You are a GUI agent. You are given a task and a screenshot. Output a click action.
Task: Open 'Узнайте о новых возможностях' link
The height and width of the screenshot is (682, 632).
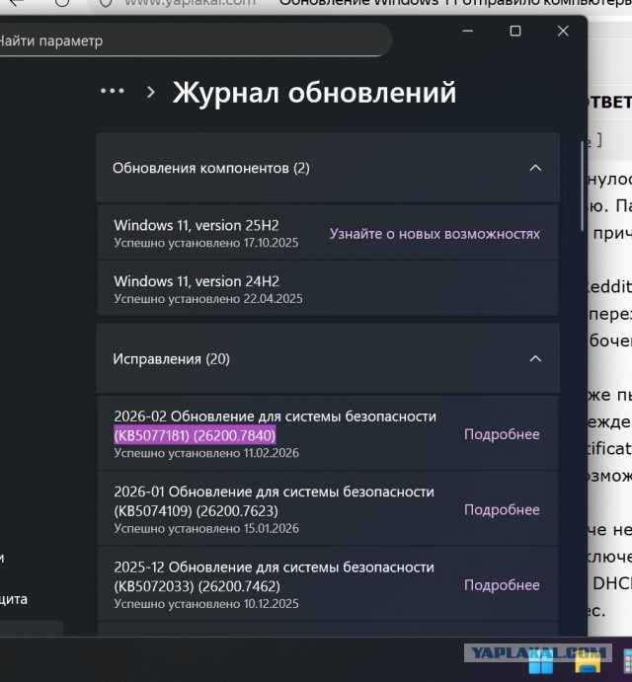(x=434, y=234)
